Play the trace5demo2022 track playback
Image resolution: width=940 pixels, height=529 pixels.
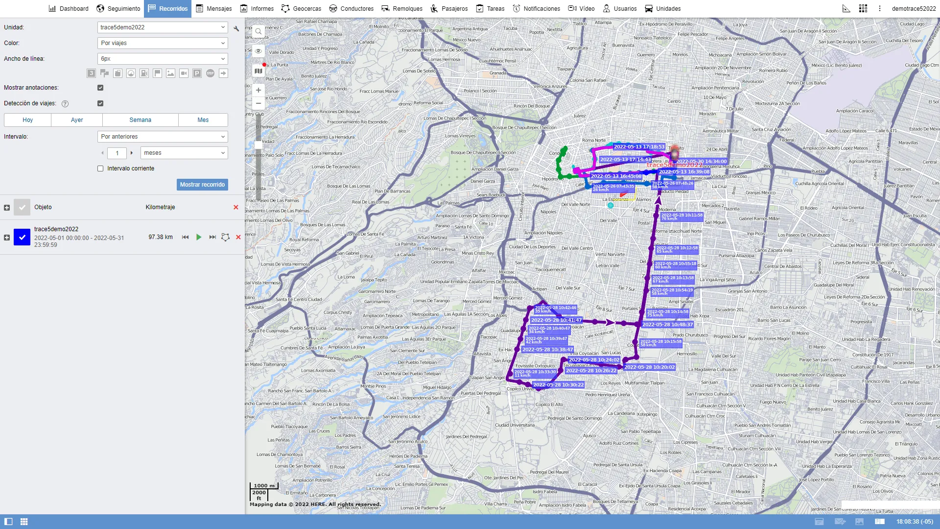click(199, 237)
